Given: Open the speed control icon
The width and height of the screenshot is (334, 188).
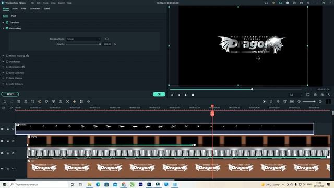Looking at the screenshot, I should coord(40,102).
